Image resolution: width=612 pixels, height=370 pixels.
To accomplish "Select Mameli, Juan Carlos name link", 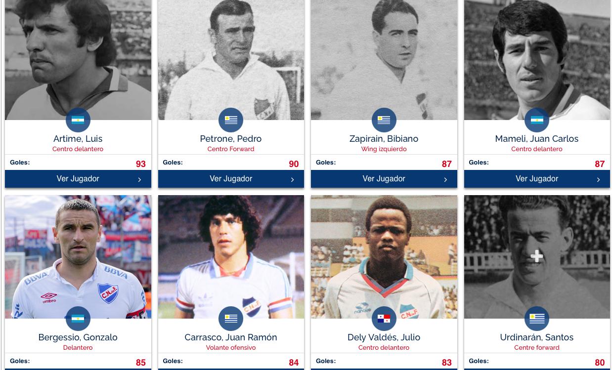I will pyautogui.click(x=537, y=139).
